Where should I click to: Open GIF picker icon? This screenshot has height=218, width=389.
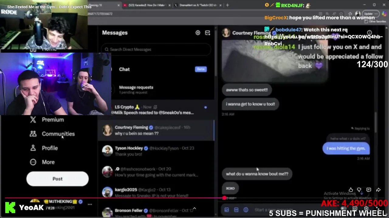click(236, 210)
